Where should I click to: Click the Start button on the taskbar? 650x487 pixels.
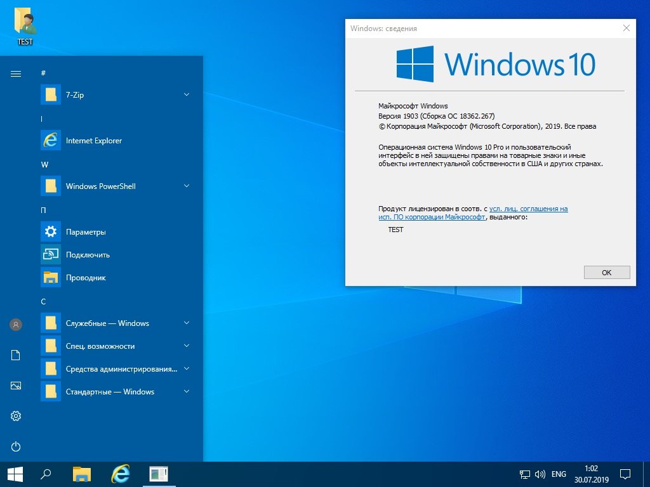[x=15, y=474]
